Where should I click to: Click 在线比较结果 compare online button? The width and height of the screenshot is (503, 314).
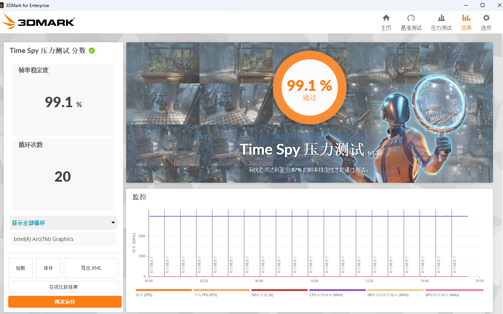(63, 287)
